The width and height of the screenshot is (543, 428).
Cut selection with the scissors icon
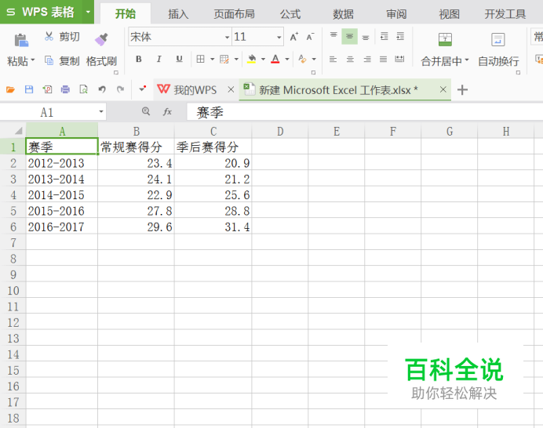(x=49, y=36)
